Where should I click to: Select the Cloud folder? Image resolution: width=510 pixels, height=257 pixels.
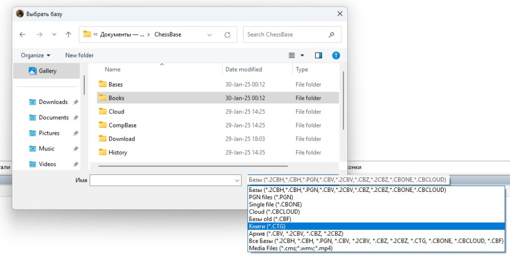click(x=218, y=112)
